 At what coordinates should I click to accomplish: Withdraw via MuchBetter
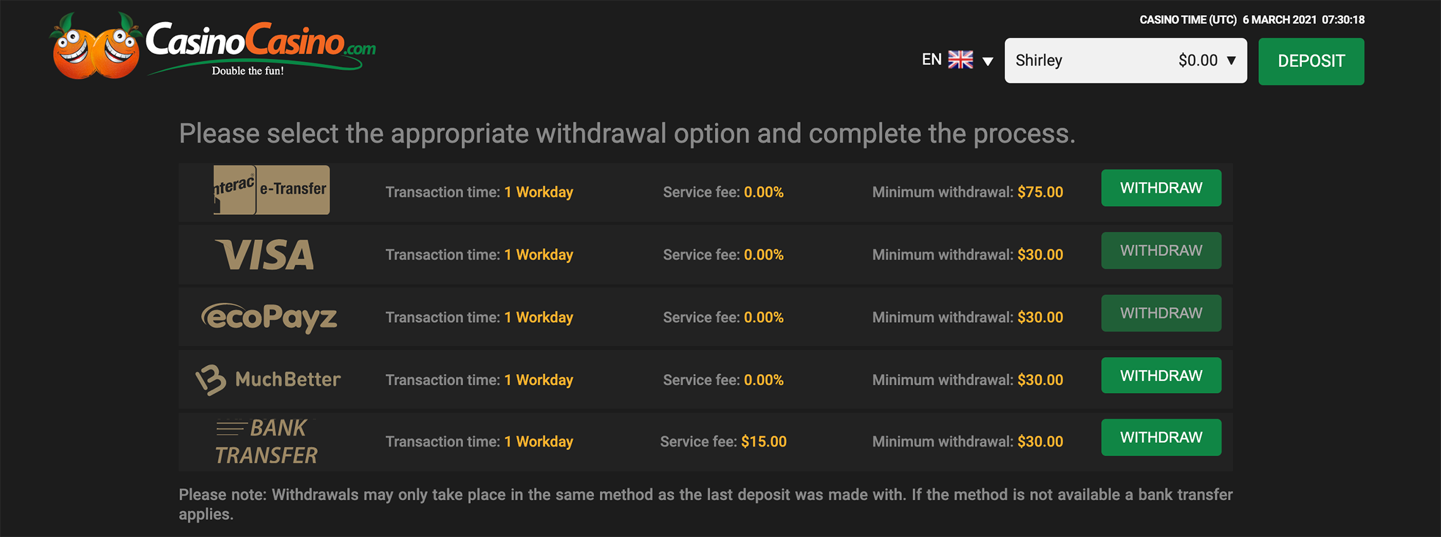[x=1160, y=375]
